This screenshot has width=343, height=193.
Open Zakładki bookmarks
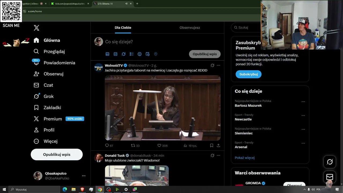tap(47, 108)
